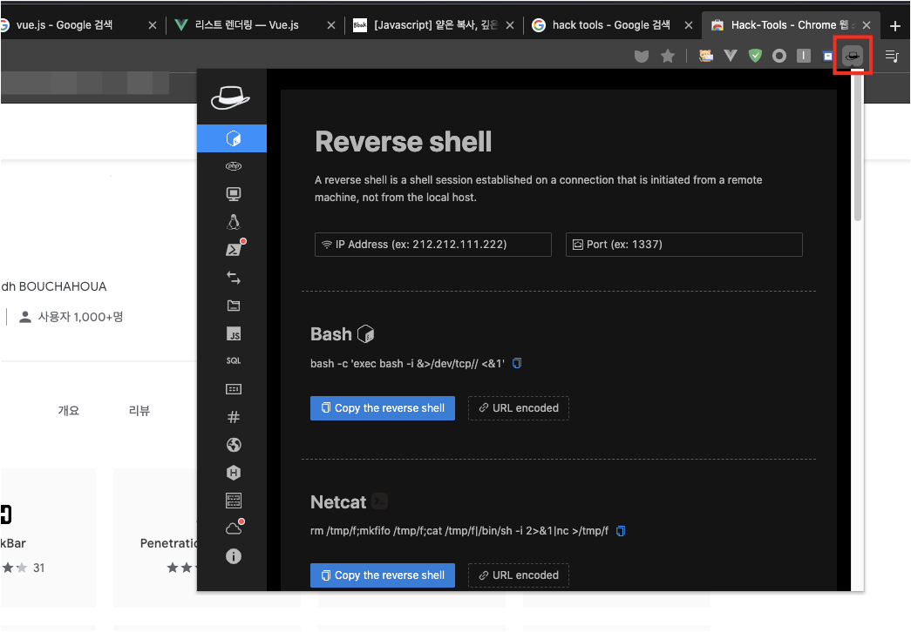Open the 개요 tab on store page
The height and width of the screenshot is (632, 911).
click(x=69, y=410)
